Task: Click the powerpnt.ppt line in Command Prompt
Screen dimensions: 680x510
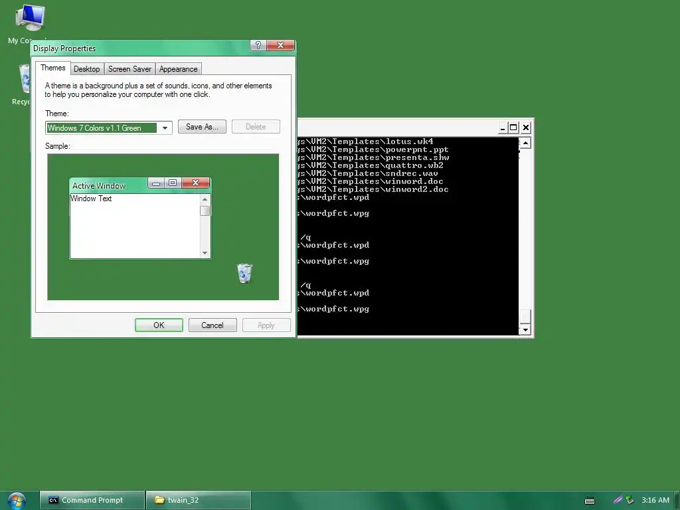Action: pyautogui.click(x=373, y=149)
